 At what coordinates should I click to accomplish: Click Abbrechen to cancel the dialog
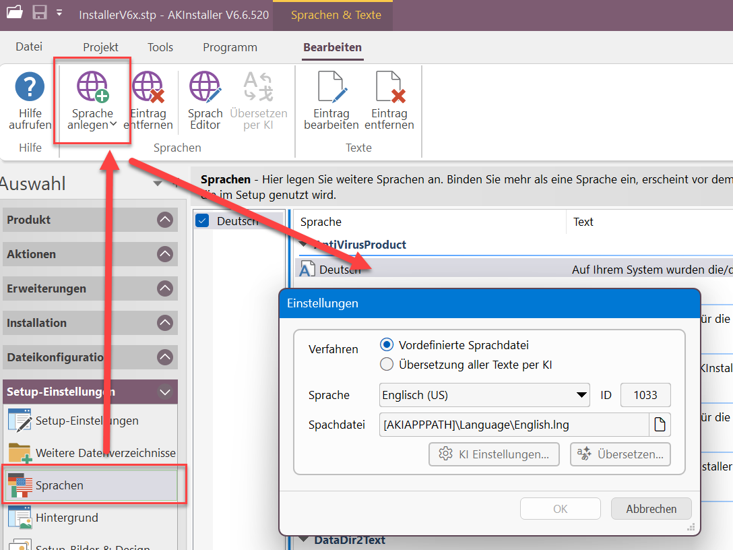click(651, 509)
